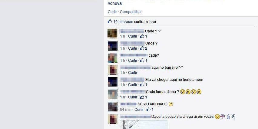The image size is (258, 129).
Task: Like 'aqui no barreiro' comment via Curtir
Action: coord(133,73)
